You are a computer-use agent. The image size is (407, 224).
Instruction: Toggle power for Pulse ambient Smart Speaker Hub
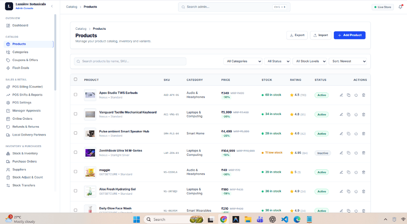tap(356, 134)
